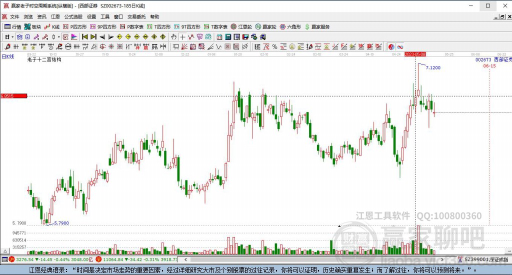
Task: Open the P四方形 tool
Action: tap(75, 27)
